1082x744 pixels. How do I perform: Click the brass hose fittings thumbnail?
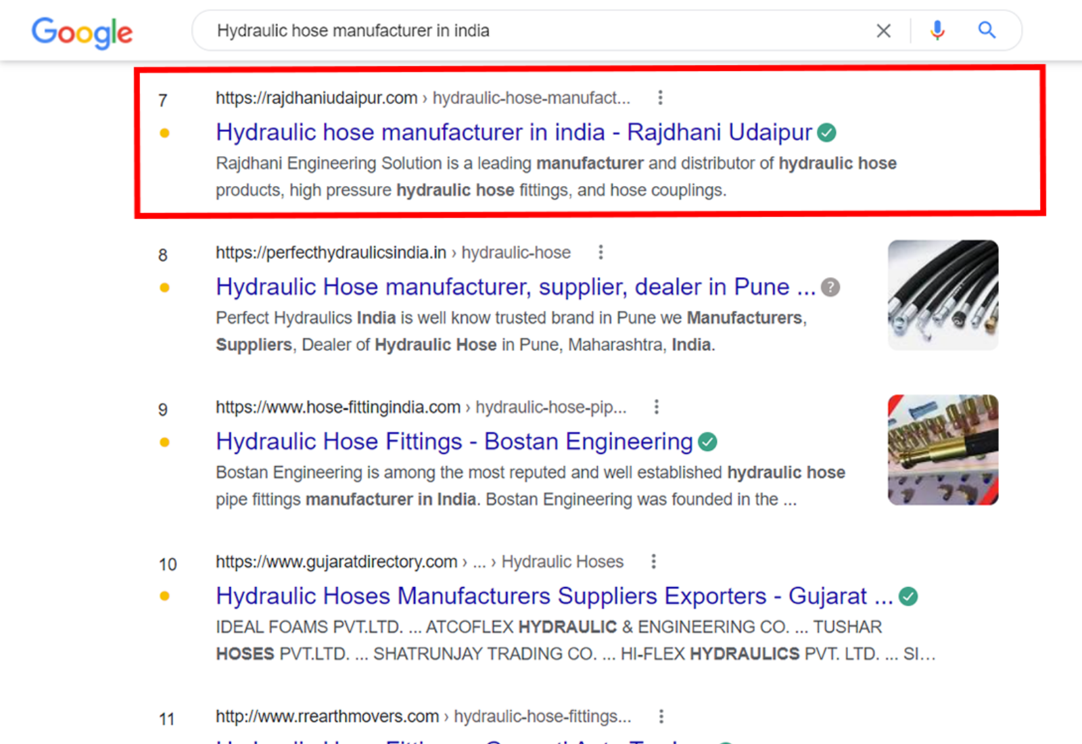coord(943,450)
